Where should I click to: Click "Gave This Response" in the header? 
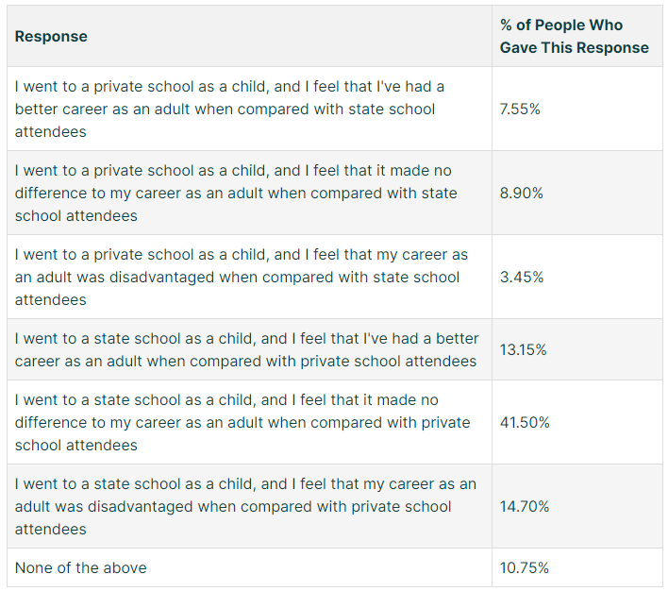pos(574,47)
